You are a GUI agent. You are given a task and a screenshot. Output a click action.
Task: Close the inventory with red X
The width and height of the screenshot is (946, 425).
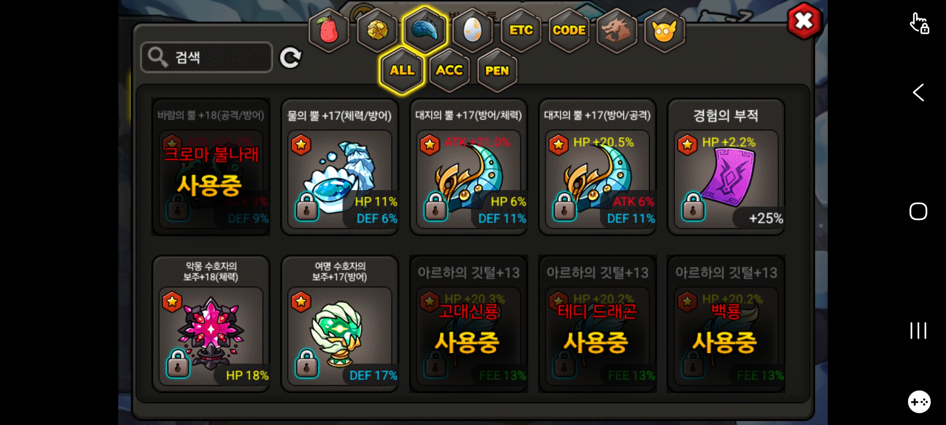pos(804,20)
